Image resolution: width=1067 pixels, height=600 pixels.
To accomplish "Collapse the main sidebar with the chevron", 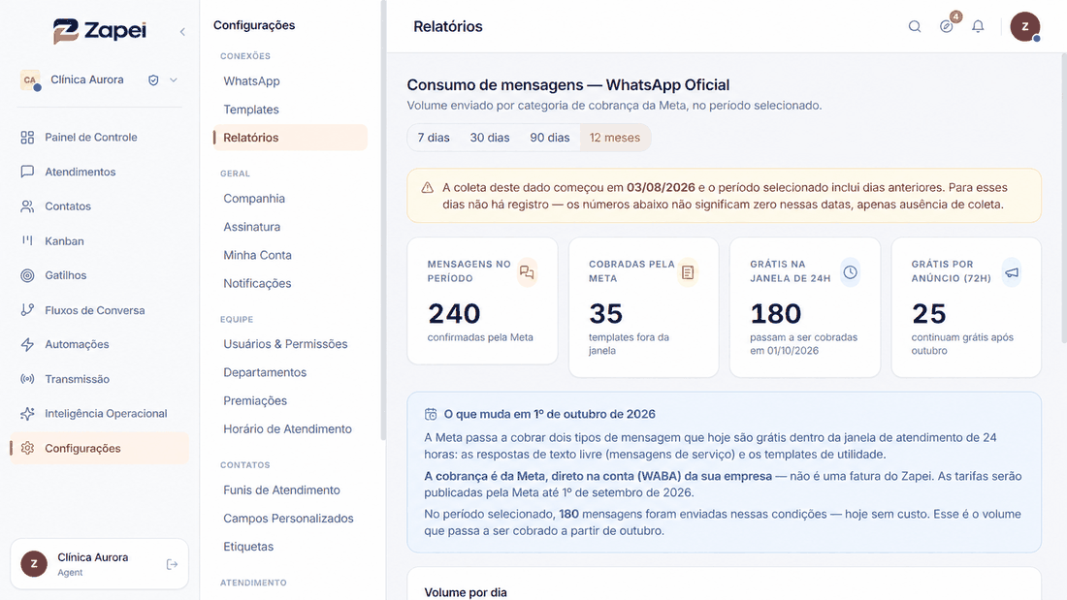I will point(182,31).
